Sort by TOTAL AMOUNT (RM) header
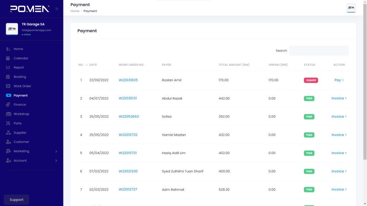 [234, 65]
